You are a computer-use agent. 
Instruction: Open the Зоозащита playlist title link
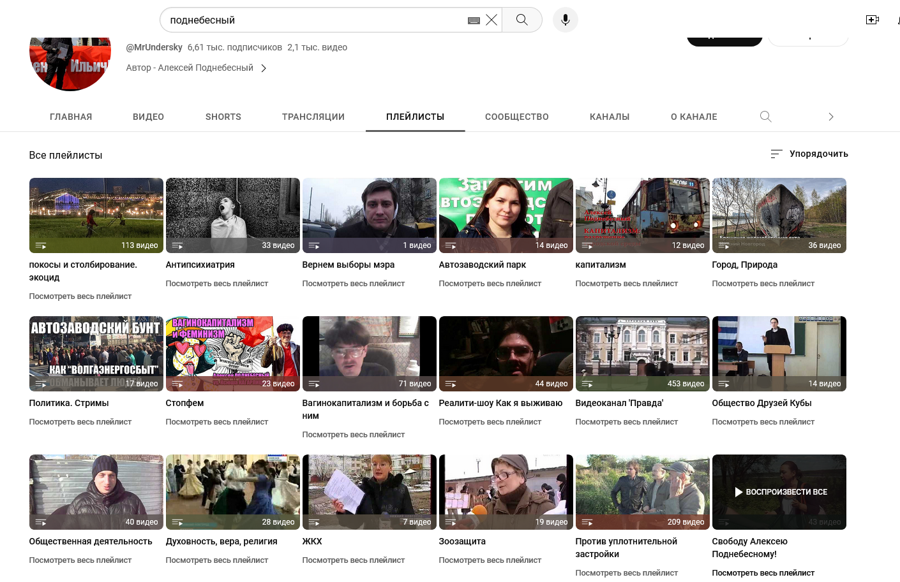point(462,541)
